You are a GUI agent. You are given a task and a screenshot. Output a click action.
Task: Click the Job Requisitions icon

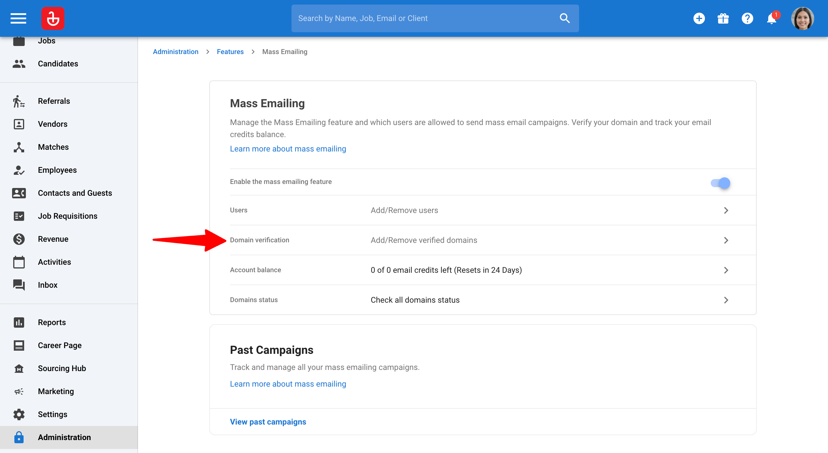19,216
